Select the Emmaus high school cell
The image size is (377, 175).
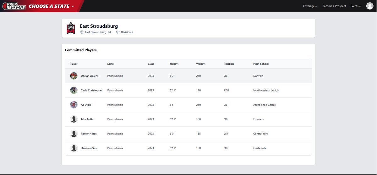[258, 119]
